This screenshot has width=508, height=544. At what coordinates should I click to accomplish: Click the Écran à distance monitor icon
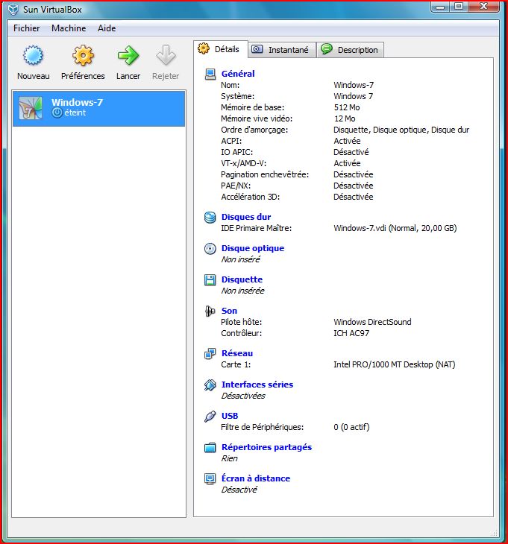pos(210,478)
